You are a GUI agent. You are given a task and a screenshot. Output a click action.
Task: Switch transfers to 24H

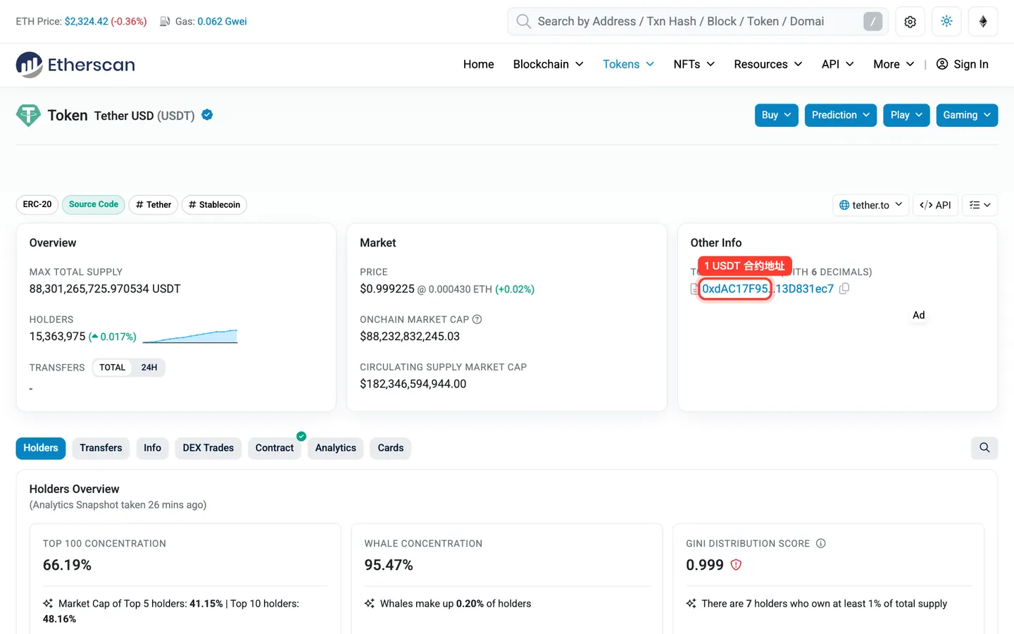[x=149, y=368]
